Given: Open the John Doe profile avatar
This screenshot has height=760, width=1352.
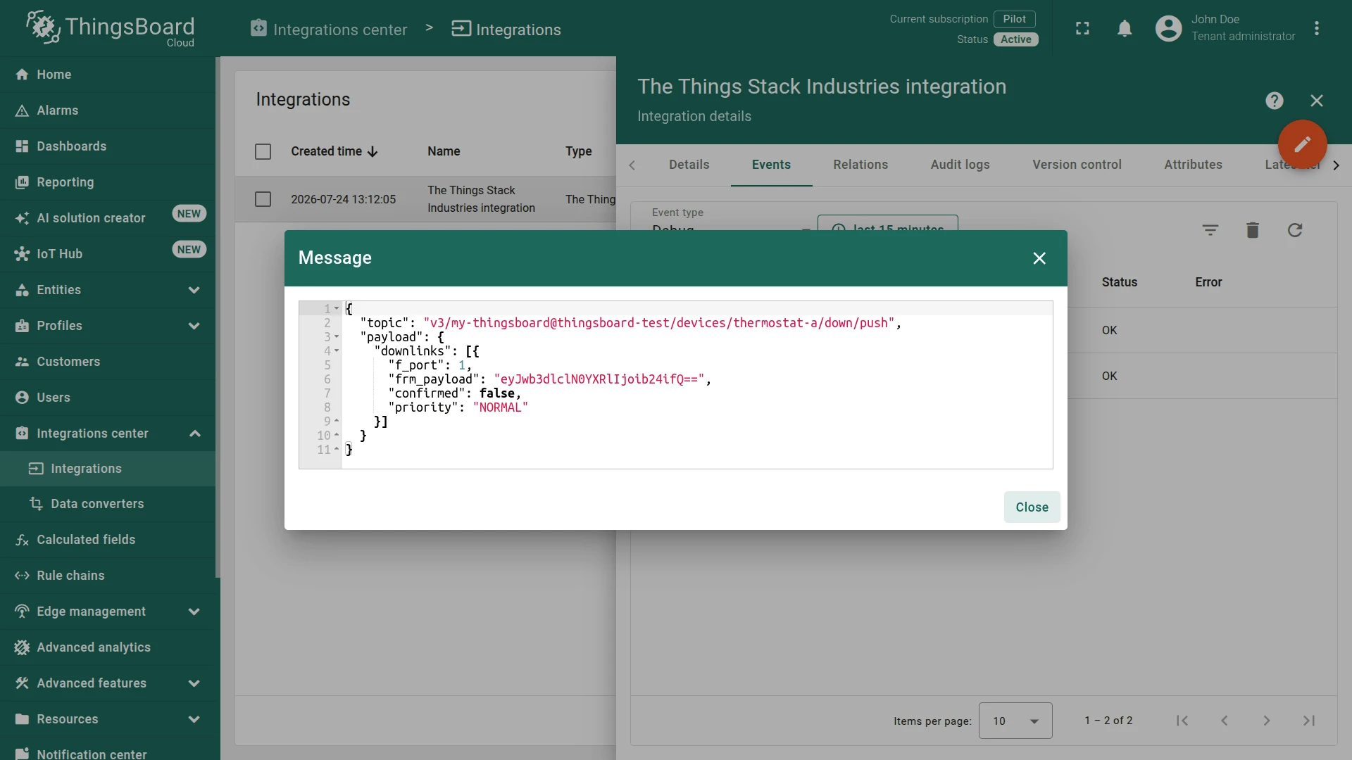Looking at the screenshot, I should point(1168,29).
